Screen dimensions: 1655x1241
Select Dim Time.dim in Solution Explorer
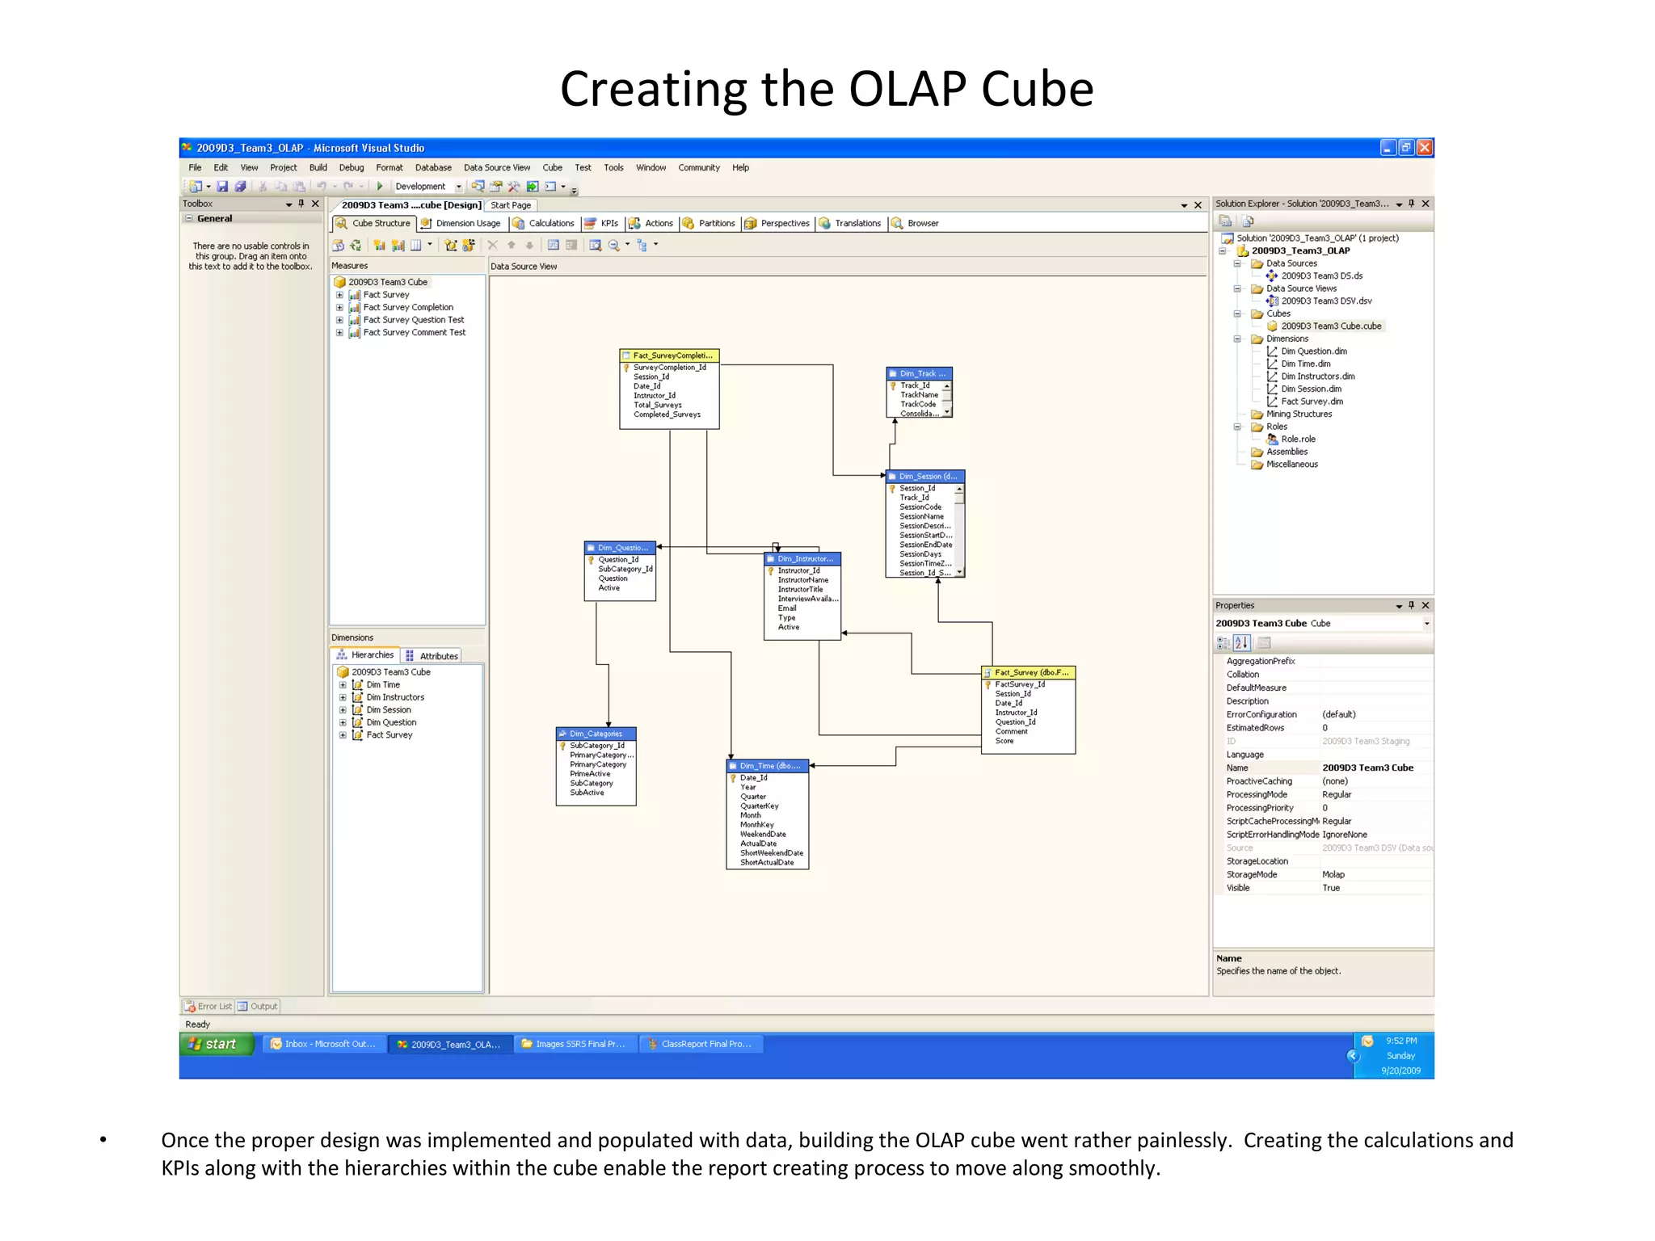click(x=1304, y=364)
